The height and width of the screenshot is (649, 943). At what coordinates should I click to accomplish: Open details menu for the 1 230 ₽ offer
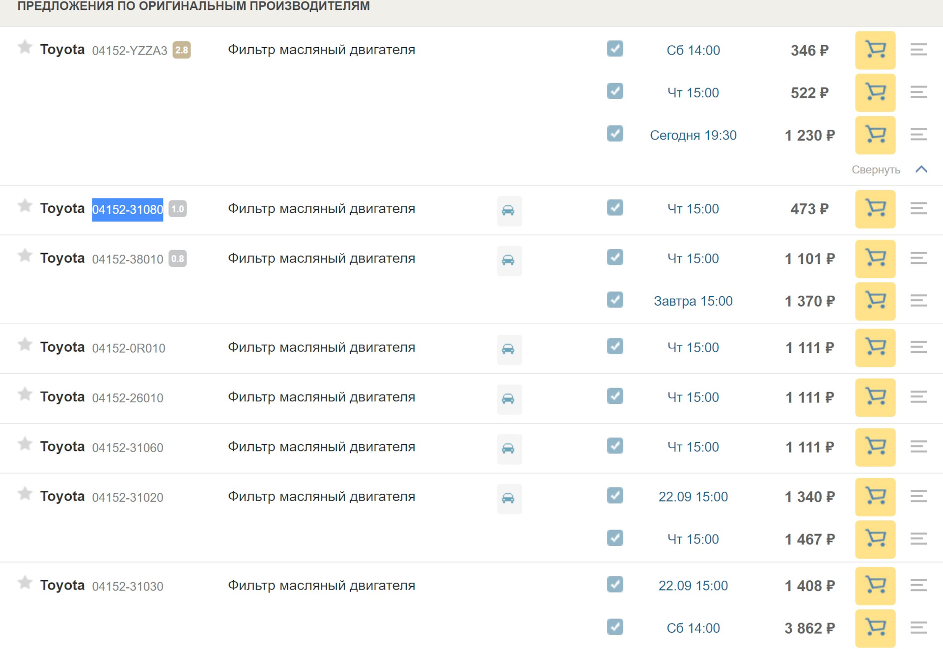[x=918, y=134]
